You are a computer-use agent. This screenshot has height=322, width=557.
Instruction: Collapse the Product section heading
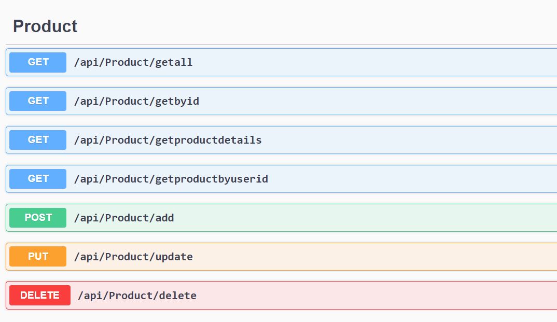[46, 26]
